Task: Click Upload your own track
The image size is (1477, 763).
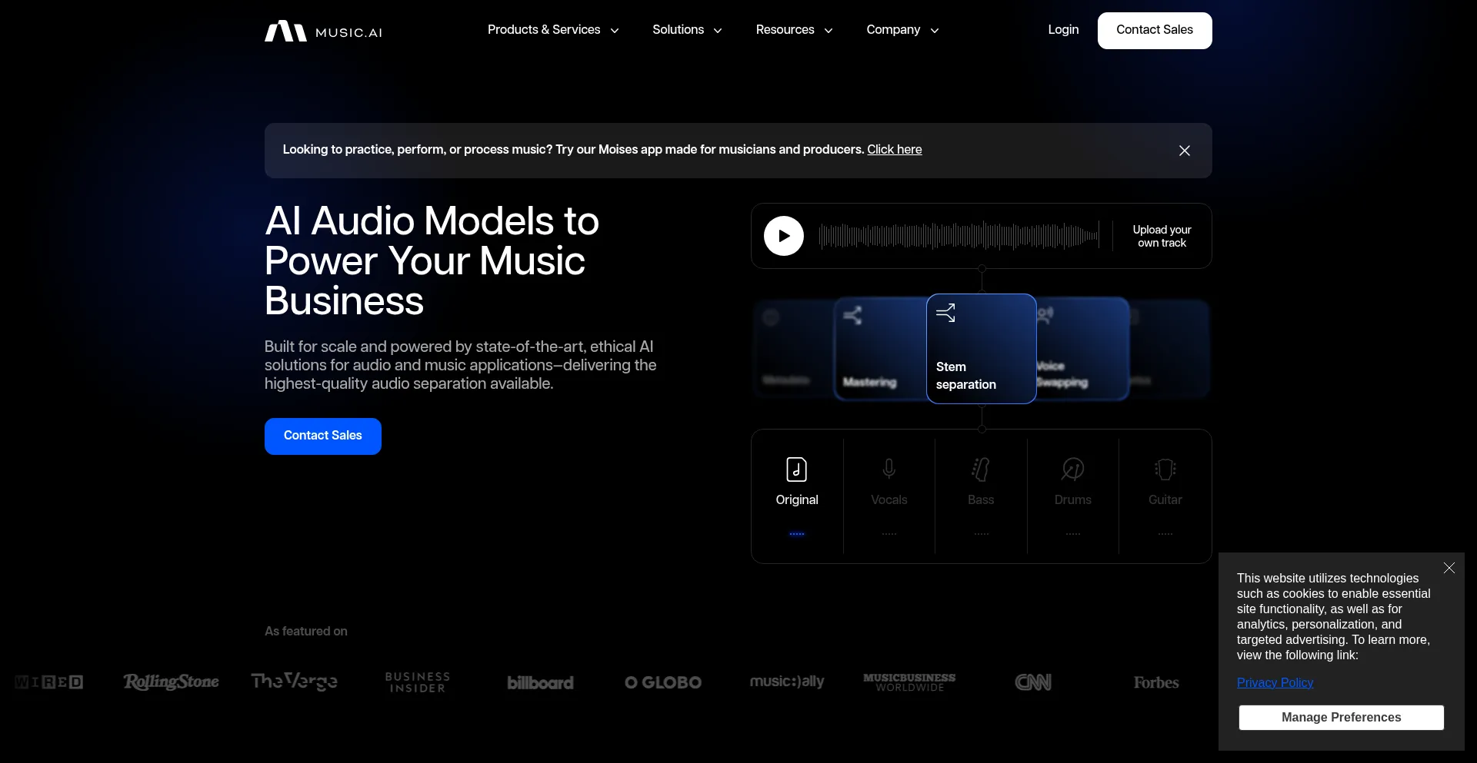Action: coord(1162,236)
